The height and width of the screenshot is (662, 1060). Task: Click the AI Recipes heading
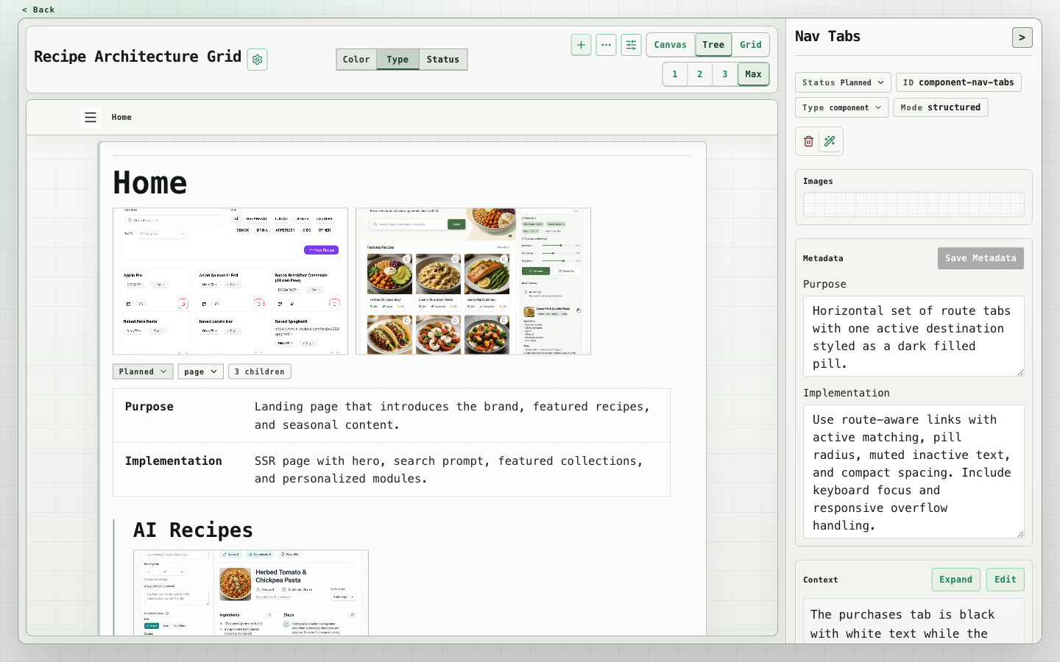tap(193, 530)
